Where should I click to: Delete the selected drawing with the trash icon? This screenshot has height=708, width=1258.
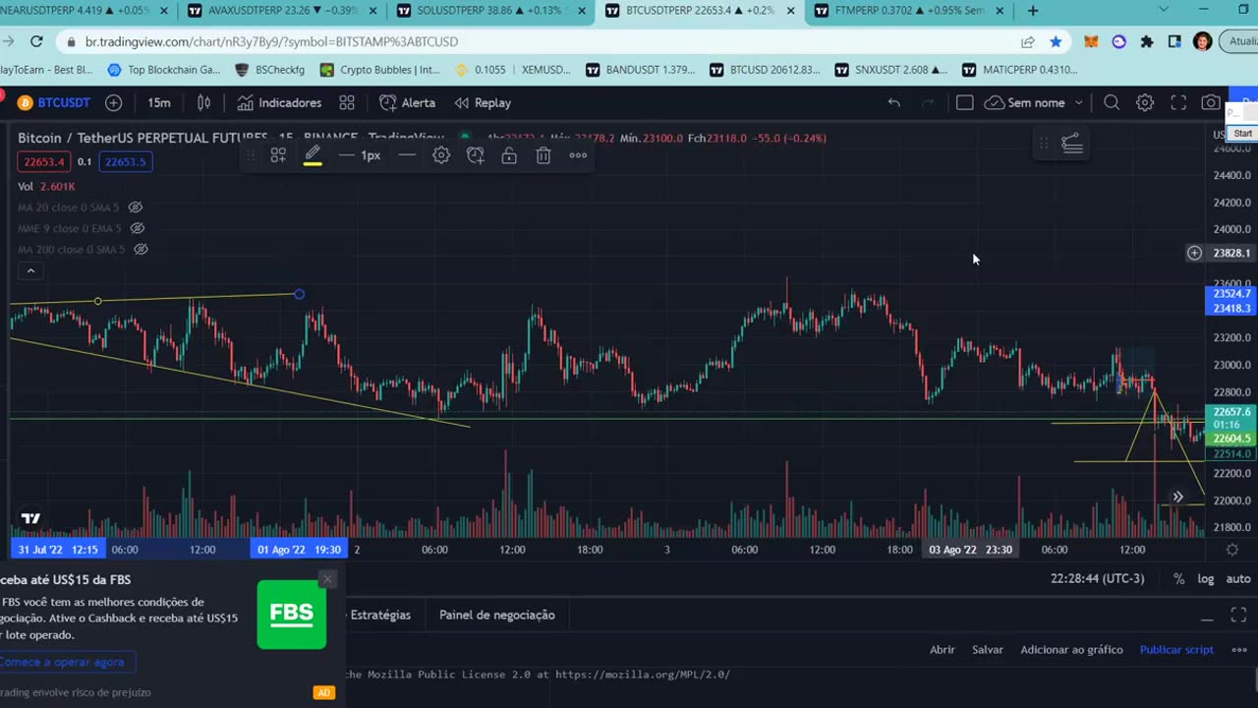[543, 155]
